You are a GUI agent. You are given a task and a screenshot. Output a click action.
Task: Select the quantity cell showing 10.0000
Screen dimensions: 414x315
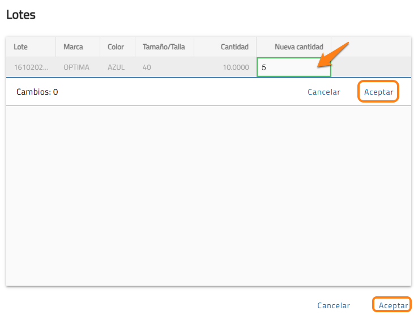[x=235, y=67]
